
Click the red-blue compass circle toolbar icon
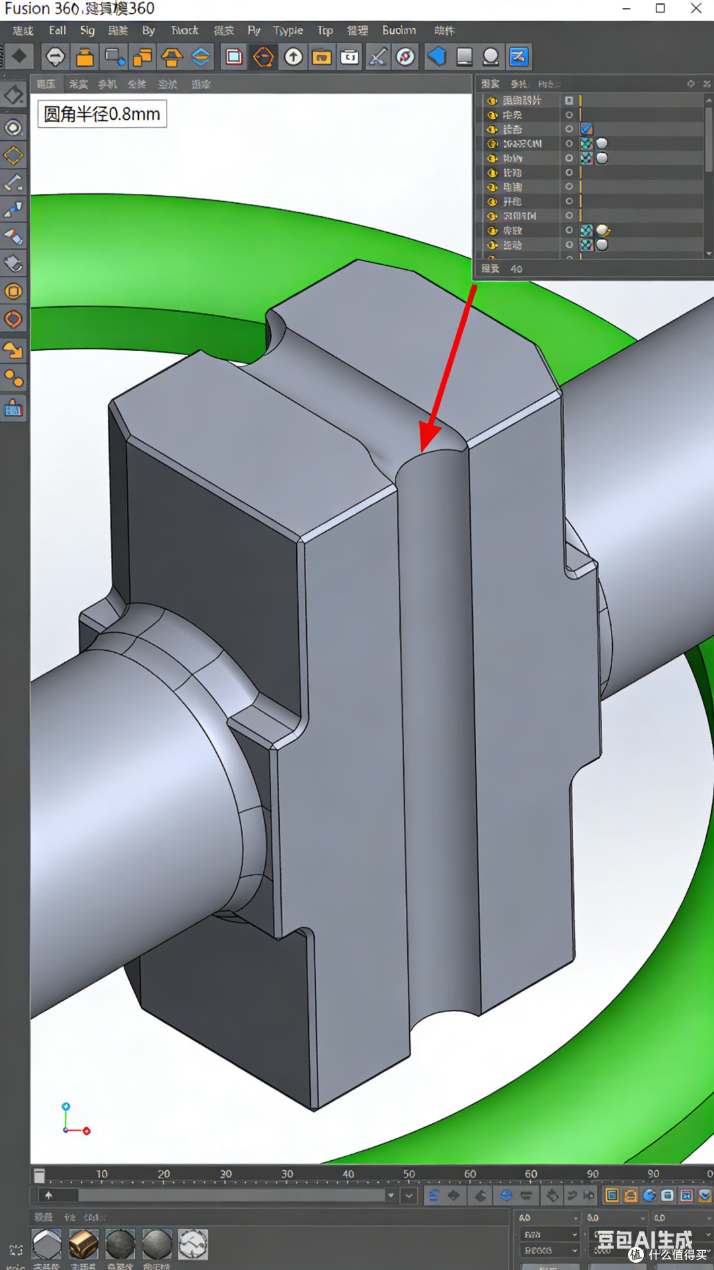tap(406, 57)
